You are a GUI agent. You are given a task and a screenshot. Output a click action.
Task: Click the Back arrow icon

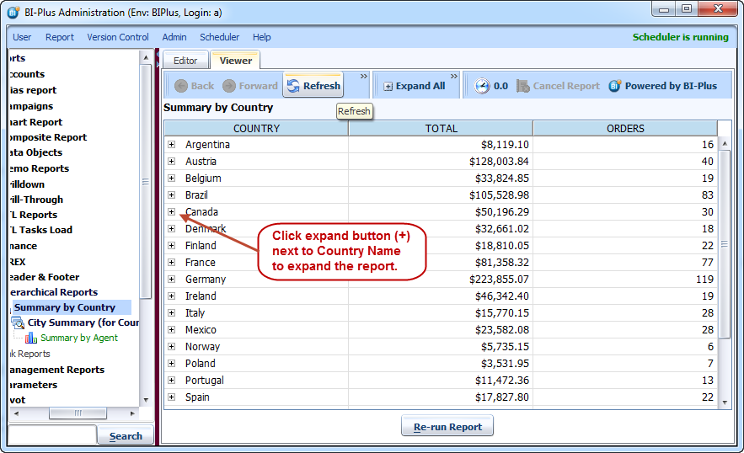coord(181,86)
